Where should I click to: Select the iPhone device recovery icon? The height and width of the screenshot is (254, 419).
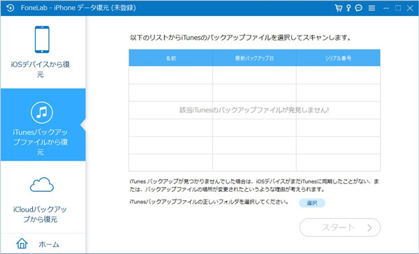[42, 39]
